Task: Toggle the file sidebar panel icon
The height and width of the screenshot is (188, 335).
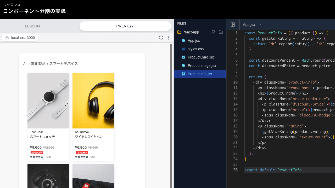Action: [x=233, y=25]
